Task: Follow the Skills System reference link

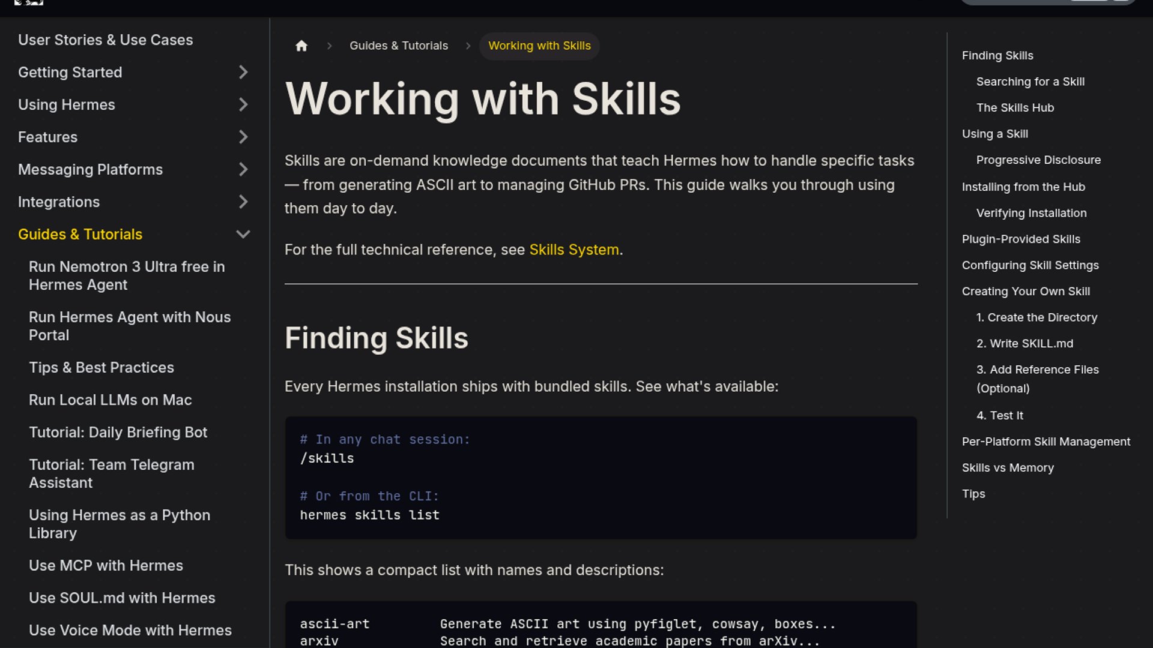Action: point(574,250)
